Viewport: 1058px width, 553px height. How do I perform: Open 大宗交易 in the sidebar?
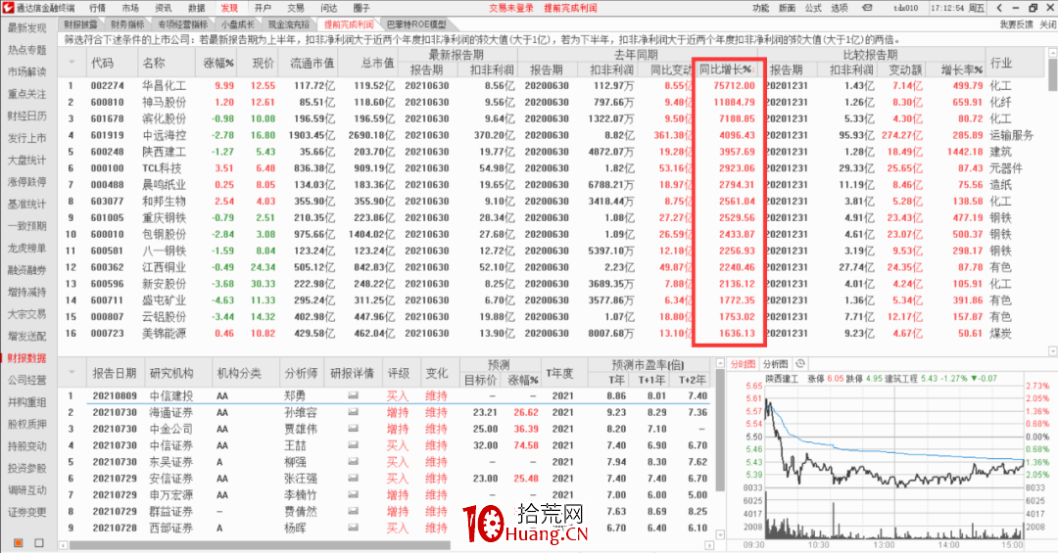[x=27, y=313]
